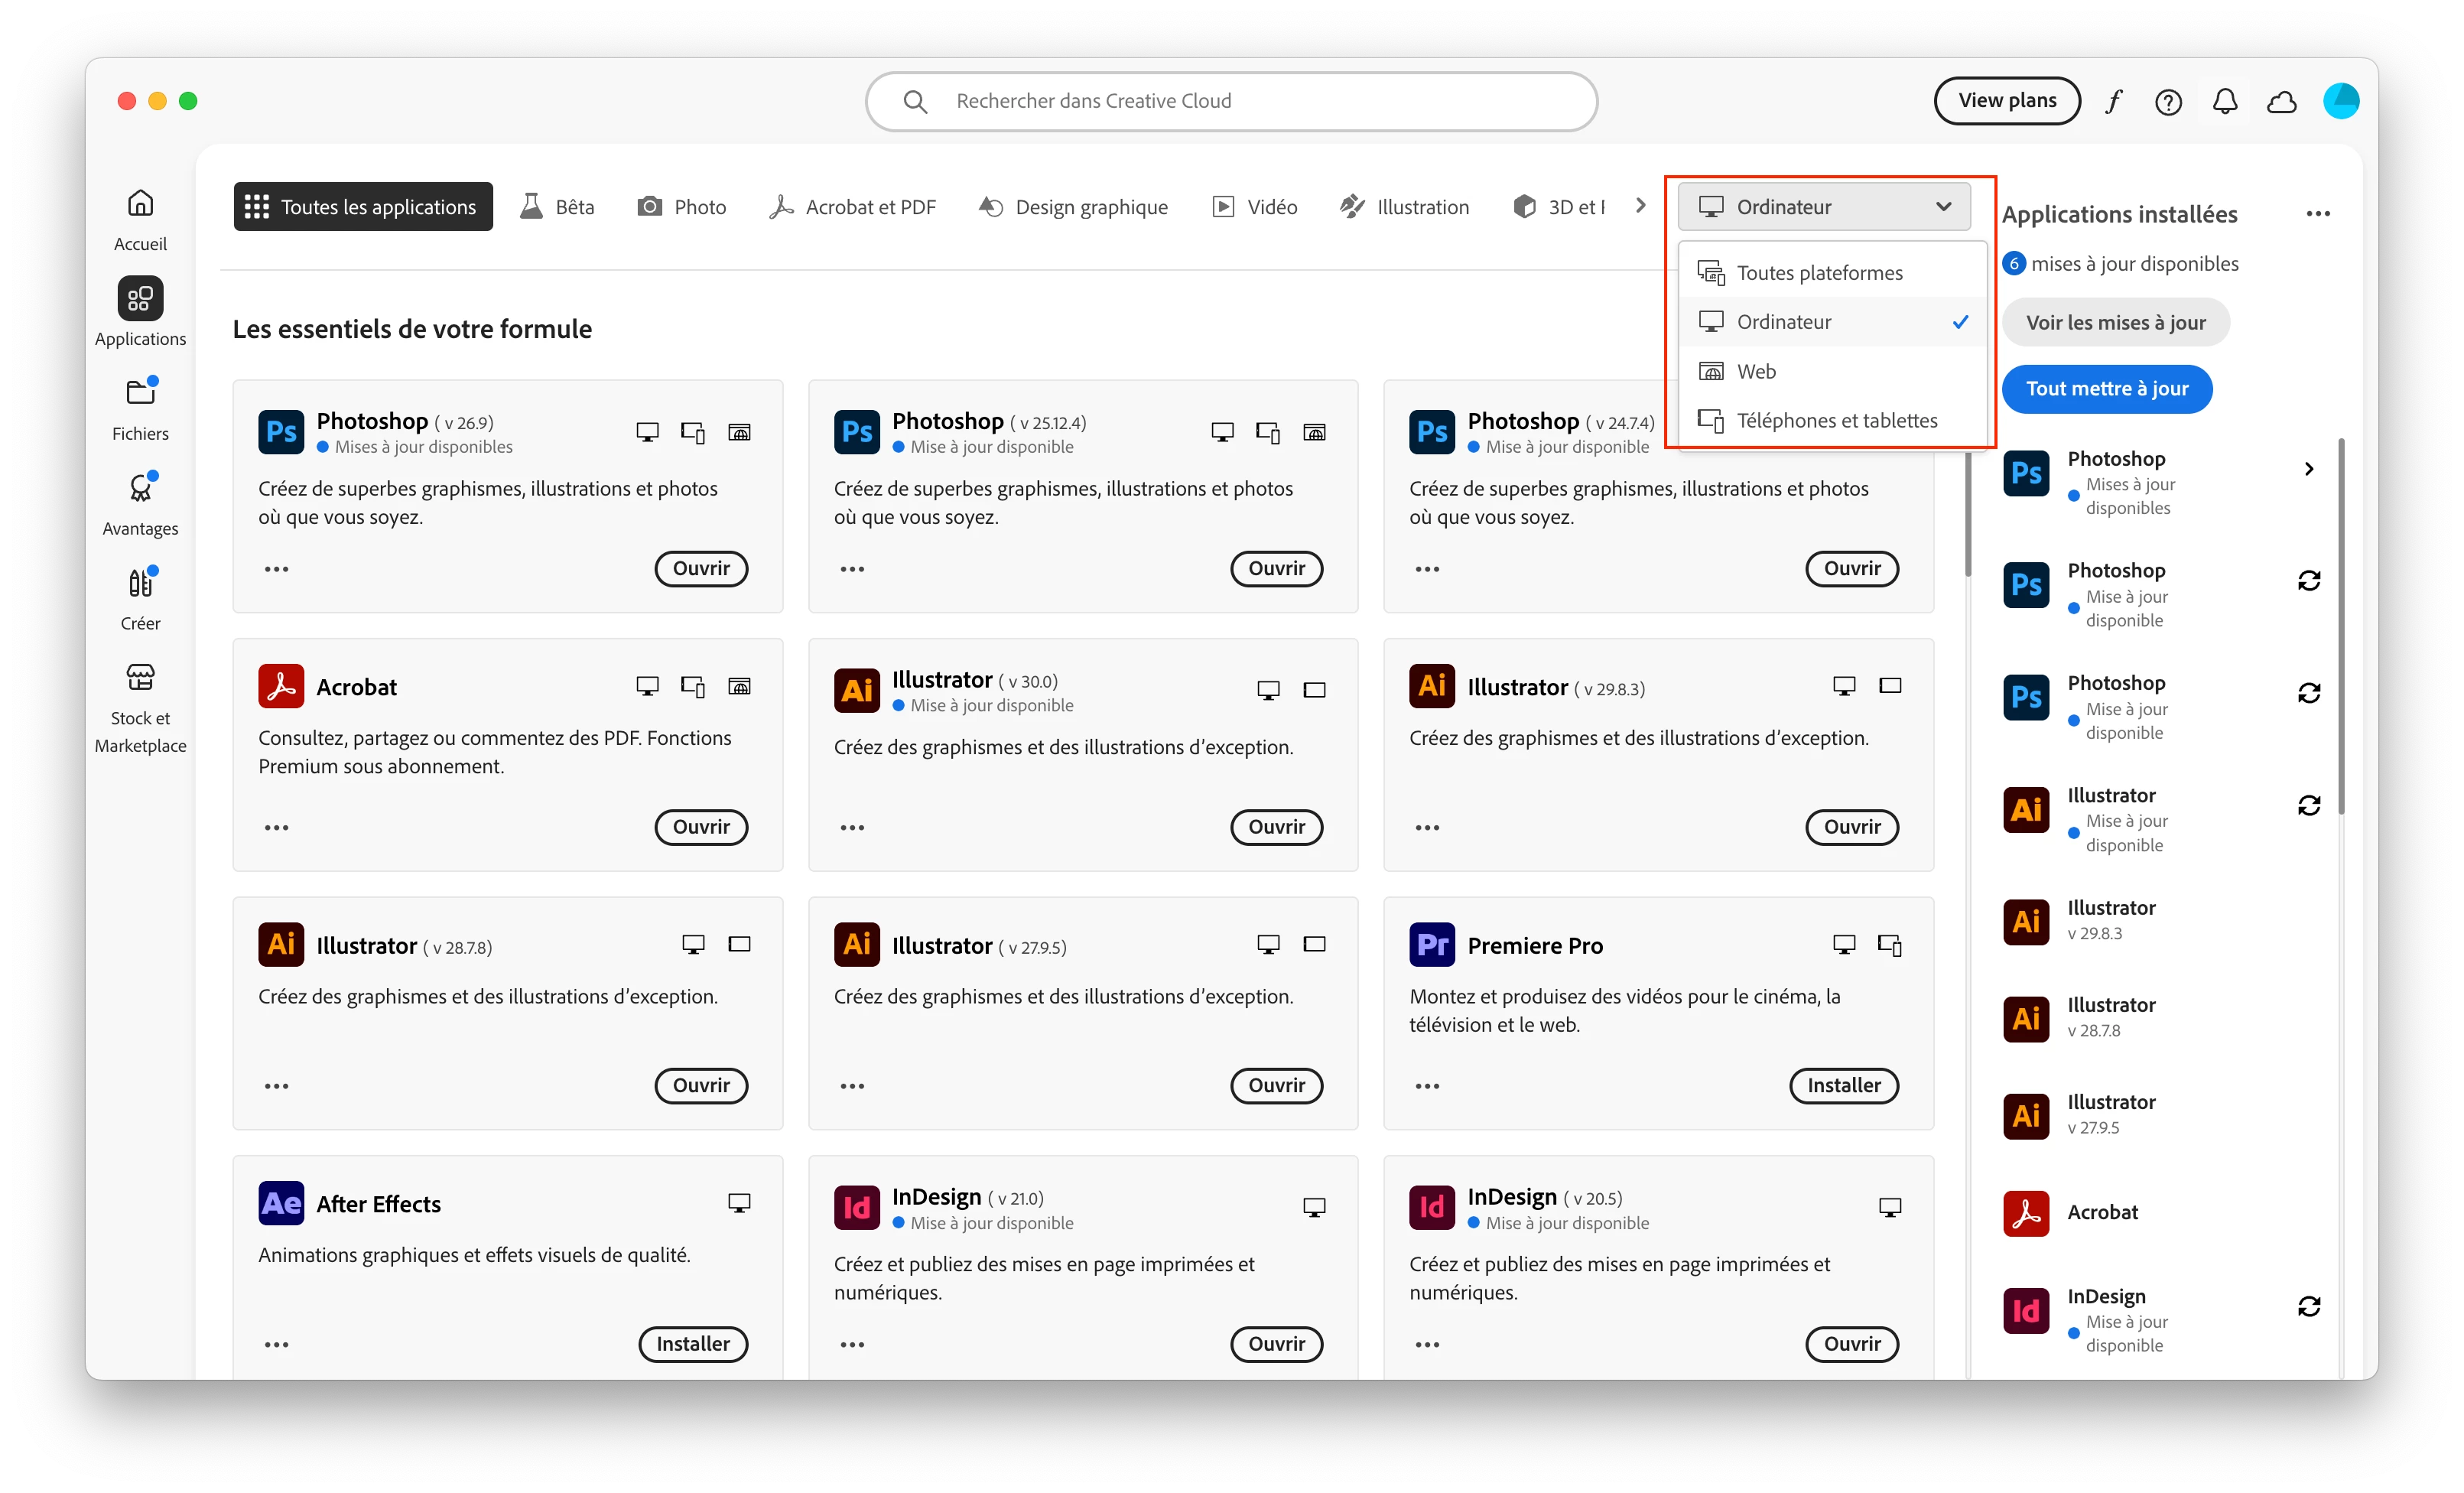This screenshot has width=2464, height=1493.
Task: Open cloud sync status icon
Action: (x=2282, y=101)
